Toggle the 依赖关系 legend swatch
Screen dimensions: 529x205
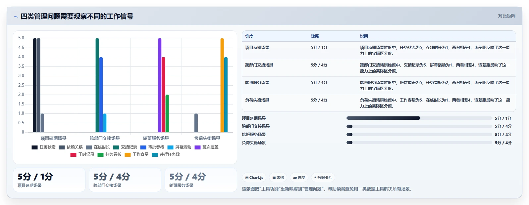tap(62, 147)
